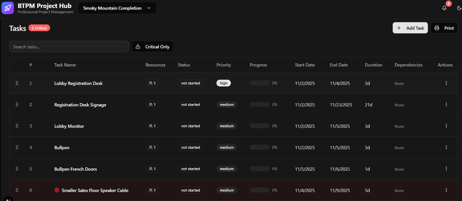
Task: Toggle the Critical Only filter
Action: tap(152, 47)
